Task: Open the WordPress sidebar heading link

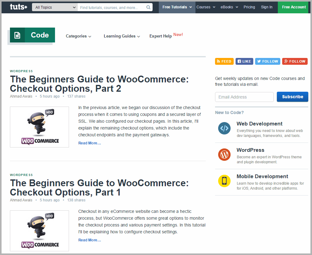Action: click(250, 150)
